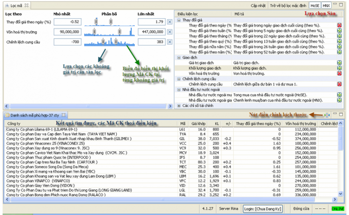Sort by Vốn hoá thị trường column header
The width and height of the screenshot is (349, 215).
[x=300, y=123]
